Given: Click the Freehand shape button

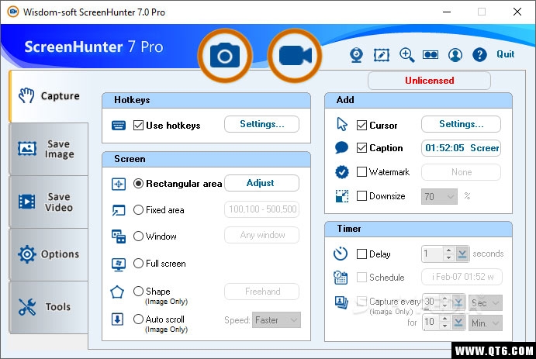Looking at the screenshot, I should 262,292.
